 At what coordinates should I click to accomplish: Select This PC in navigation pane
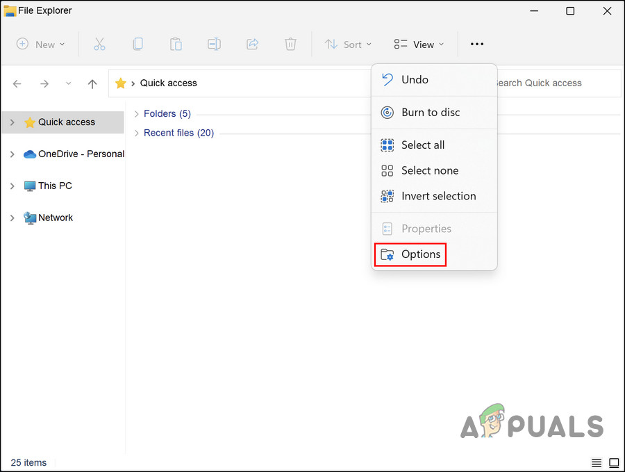click(48, 186)
